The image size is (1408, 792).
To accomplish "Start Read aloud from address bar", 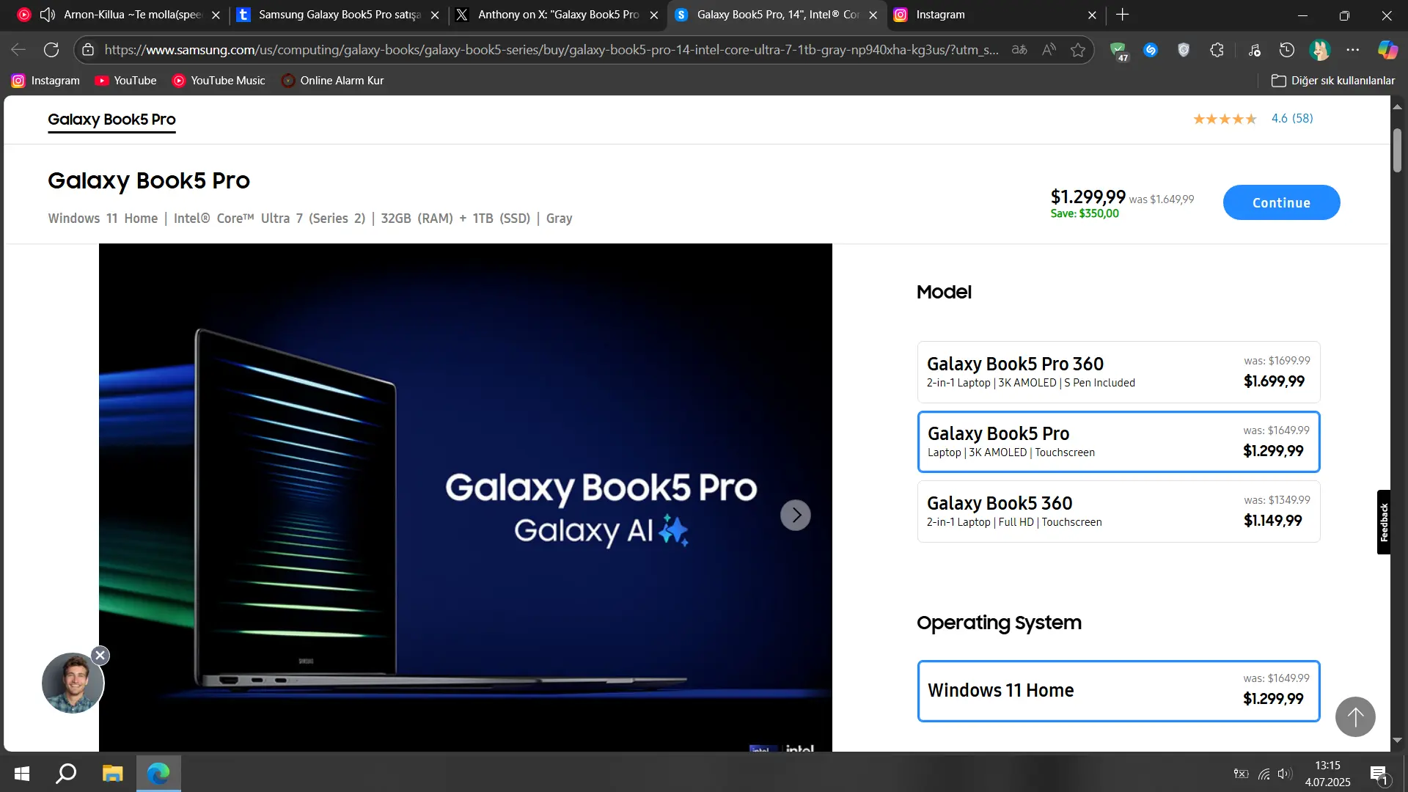I will coord(1049,50).
